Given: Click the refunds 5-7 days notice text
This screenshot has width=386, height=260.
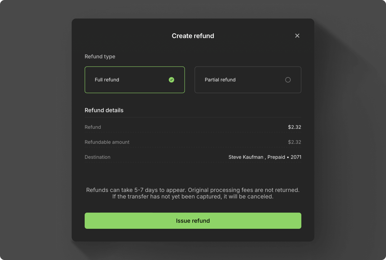Looking at the screenshot, I should [193, 190].
